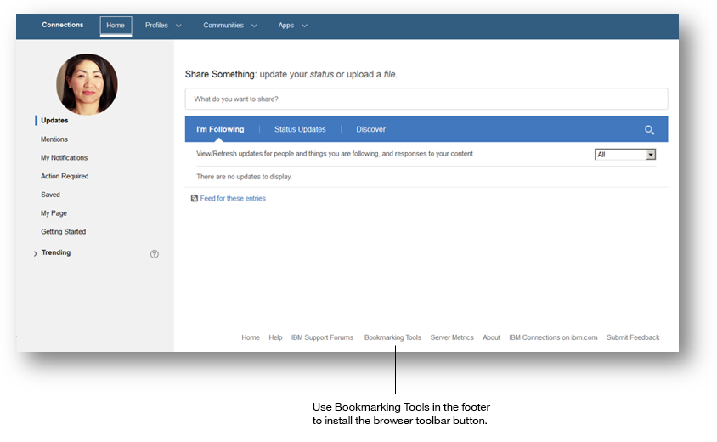
Task: Switch to the Status Updates tab
Action: [x=300, y=130]
